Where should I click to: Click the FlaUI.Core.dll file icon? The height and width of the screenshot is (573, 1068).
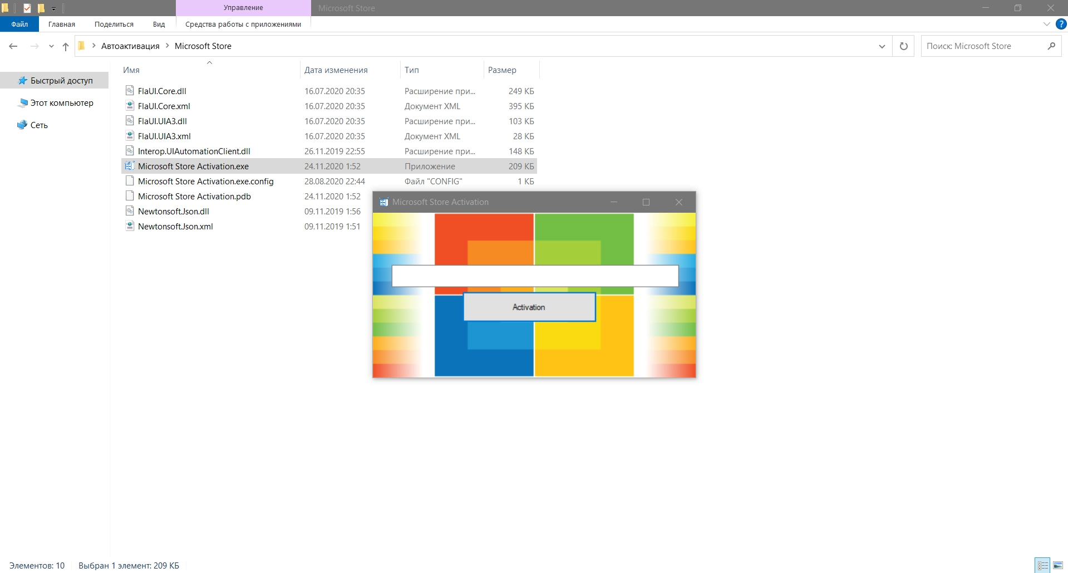(130, 91)
